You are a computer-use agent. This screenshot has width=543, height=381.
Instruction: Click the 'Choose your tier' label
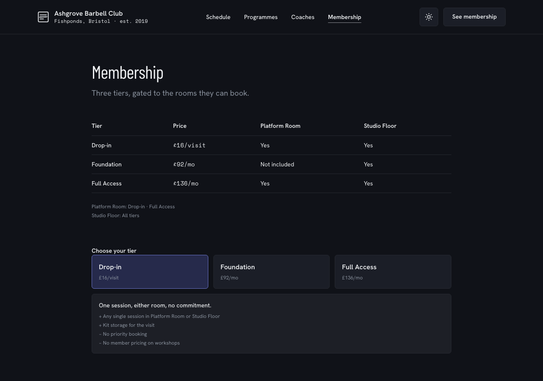pyautogui.click(x=114, y=251)
